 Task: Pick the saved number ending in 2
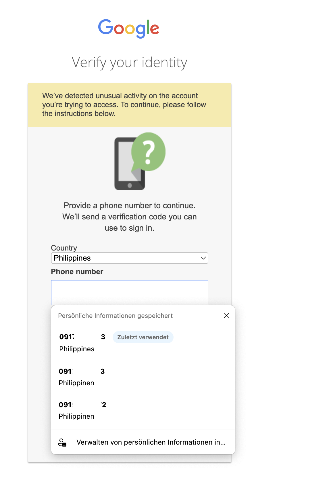click(82, 410)
